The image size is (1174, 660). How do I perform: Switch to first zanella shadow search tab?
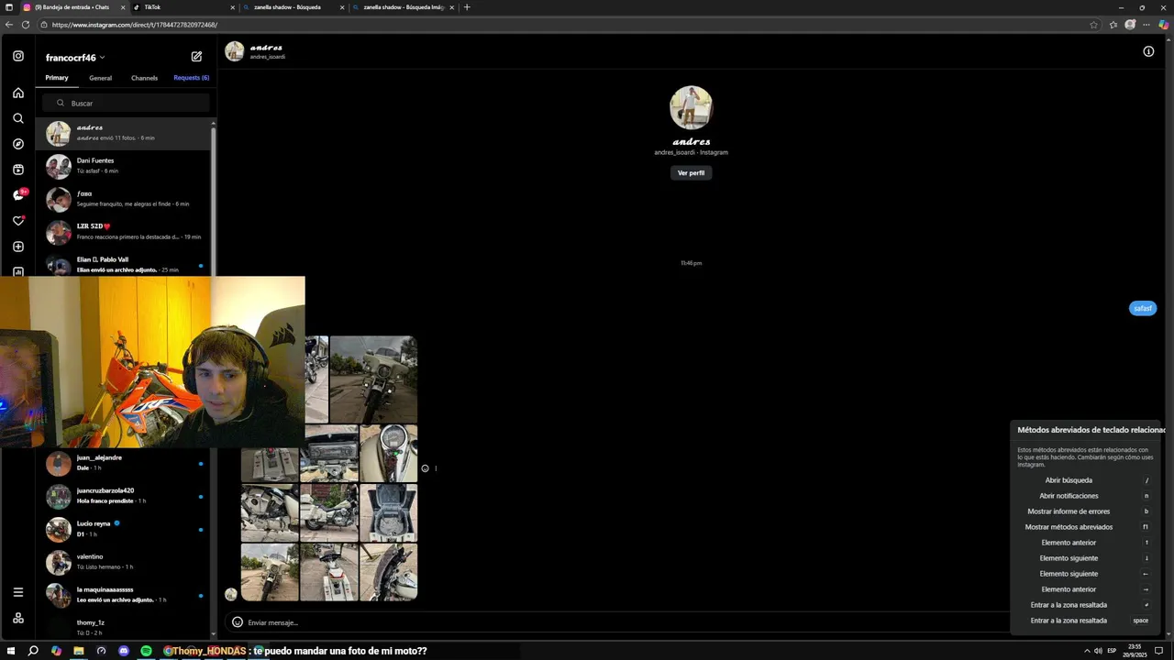tap(292, 7)
